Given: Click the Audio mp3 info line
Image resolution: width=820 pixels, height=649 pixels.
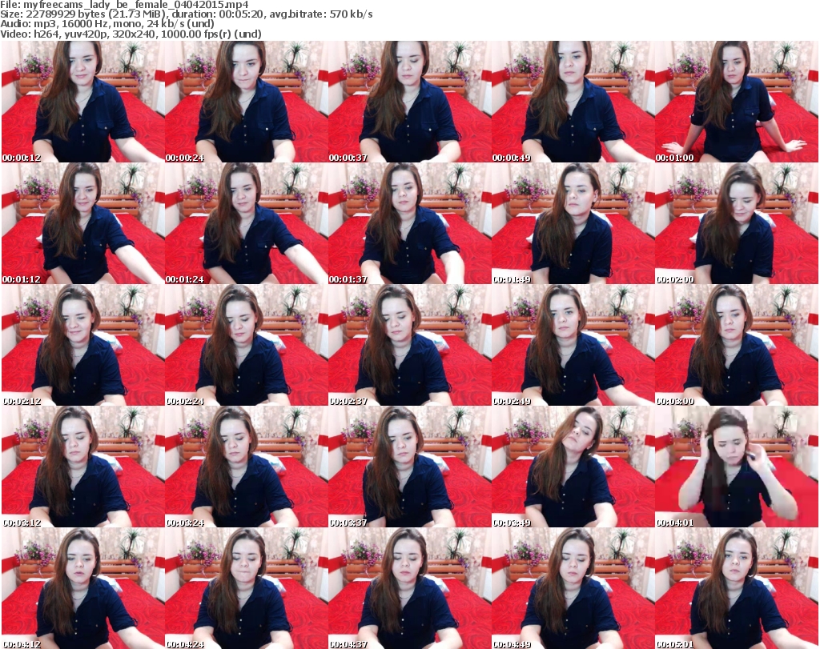Looking at the screenshot, I should coord(107,24).
